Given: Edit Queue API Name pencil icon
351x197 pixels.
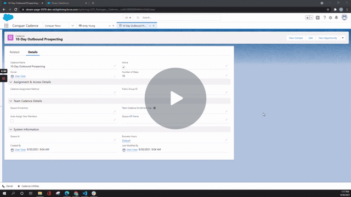Looking at the screenshot, I should pos(227,120).
